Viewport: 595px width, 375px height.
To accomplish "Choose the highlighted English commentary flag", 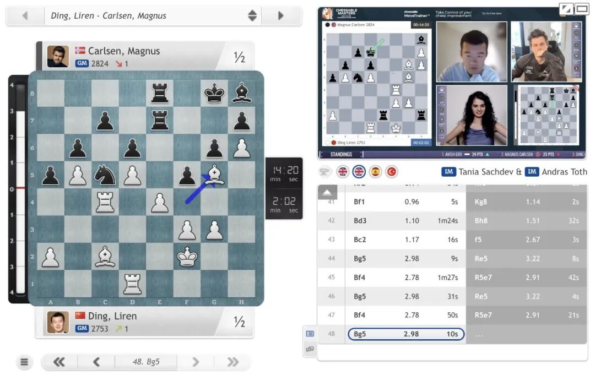I will pyautogui.click(x=359, y=172).
